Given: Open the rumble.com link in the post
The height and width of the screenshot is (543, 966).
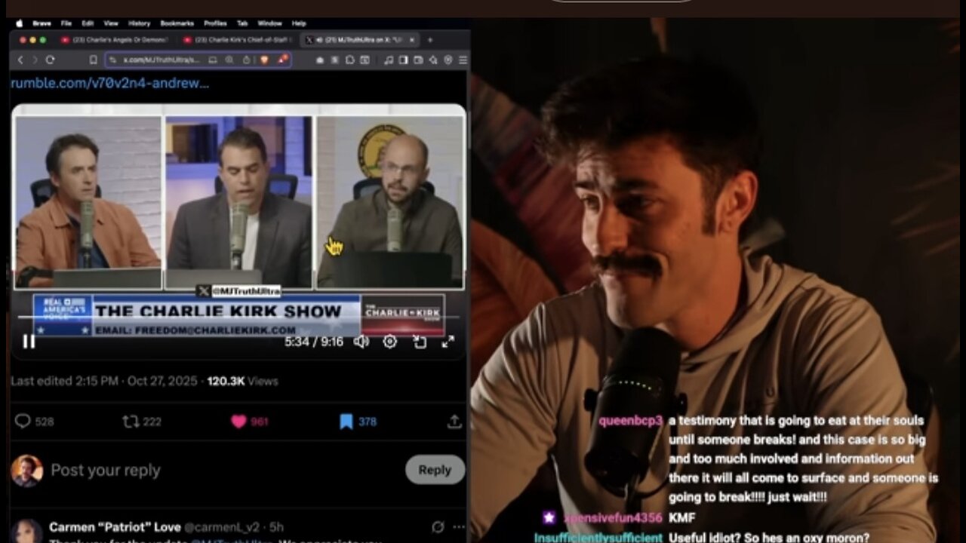Looking at the screenshot, I should [109, 83].
